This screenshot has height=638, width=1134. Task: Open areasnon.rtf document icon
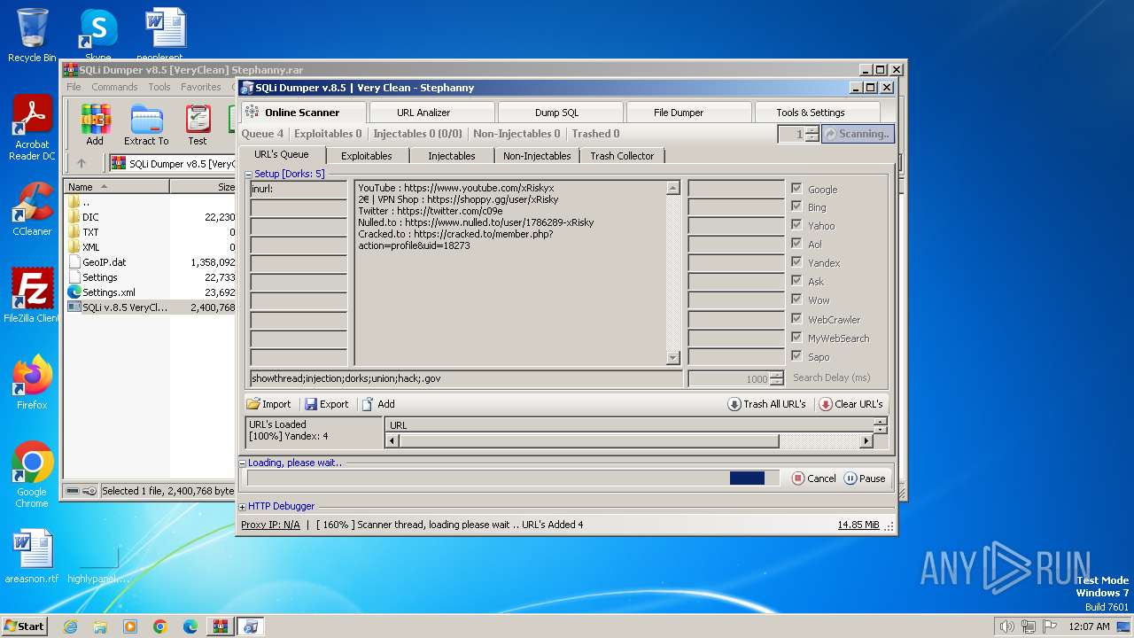32,556
